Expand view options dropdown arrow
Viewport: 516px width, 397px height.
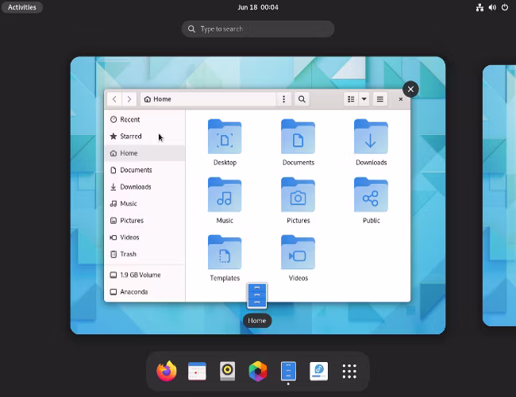364,99
